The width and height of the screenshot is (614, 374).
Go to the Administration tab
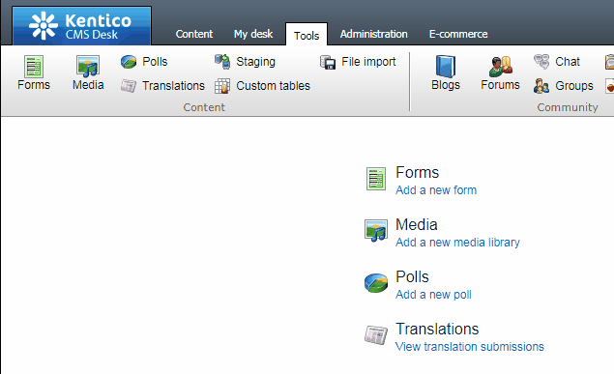click(x=373, y=34)
